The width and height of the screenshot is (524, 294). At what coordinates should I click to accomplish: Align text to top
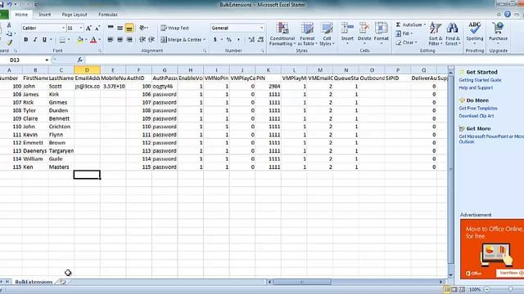[111, 28]
